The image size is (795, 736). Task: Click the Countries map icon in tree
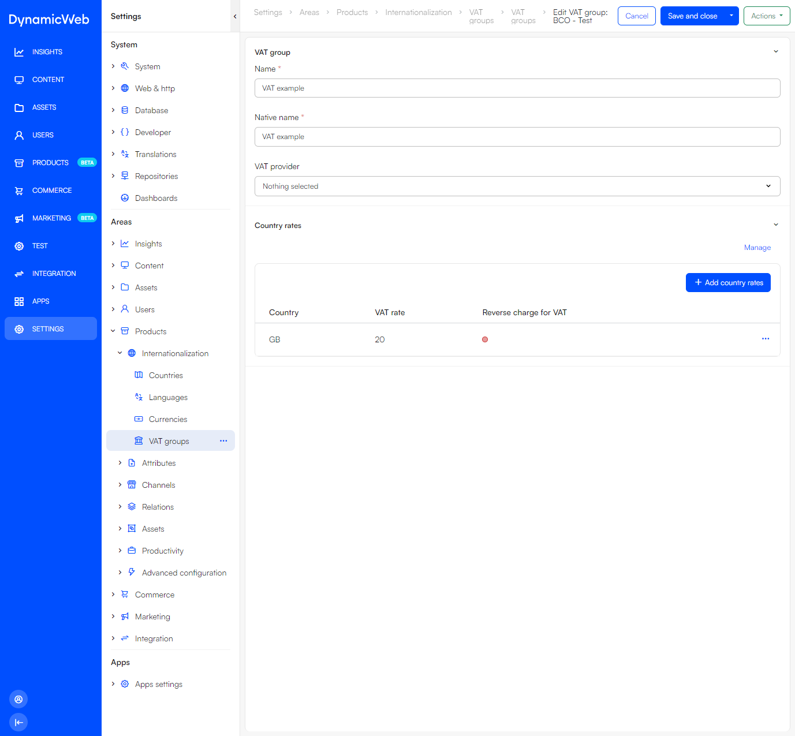tap(139, 375)
